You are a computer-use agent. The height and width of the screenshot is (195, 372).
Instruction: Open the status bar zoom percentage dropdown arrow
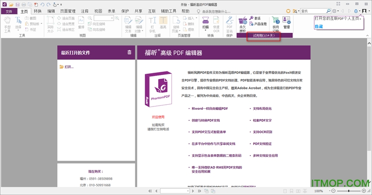[x=330, y=191]
